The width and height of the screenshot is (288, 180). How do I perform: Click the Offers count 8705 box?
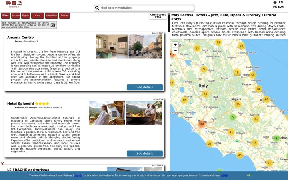tap(158, 16)
